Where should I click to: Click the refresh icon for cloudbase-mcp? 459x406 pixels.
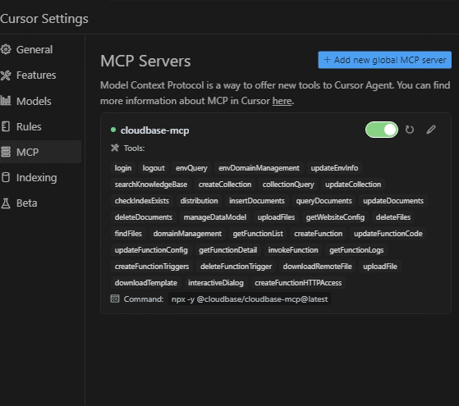pos(410,130)
